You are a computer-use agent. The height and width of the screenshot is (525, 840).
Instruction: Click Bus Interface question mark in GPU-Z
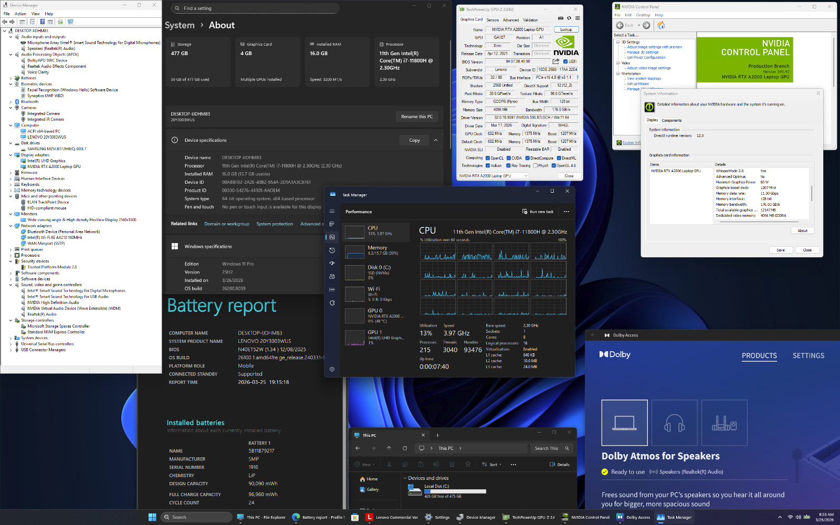(577, 78)
